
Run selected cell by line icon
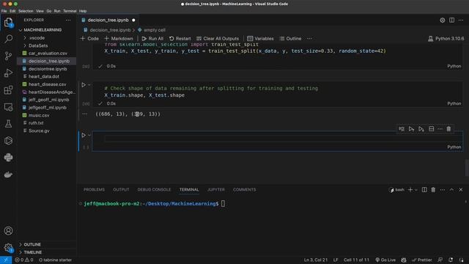tap(402, 129)
